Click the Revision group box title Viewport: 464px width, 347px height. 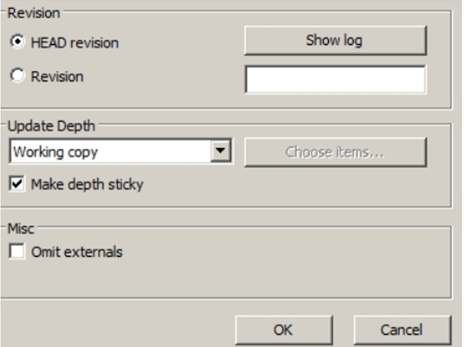[34, 13]
